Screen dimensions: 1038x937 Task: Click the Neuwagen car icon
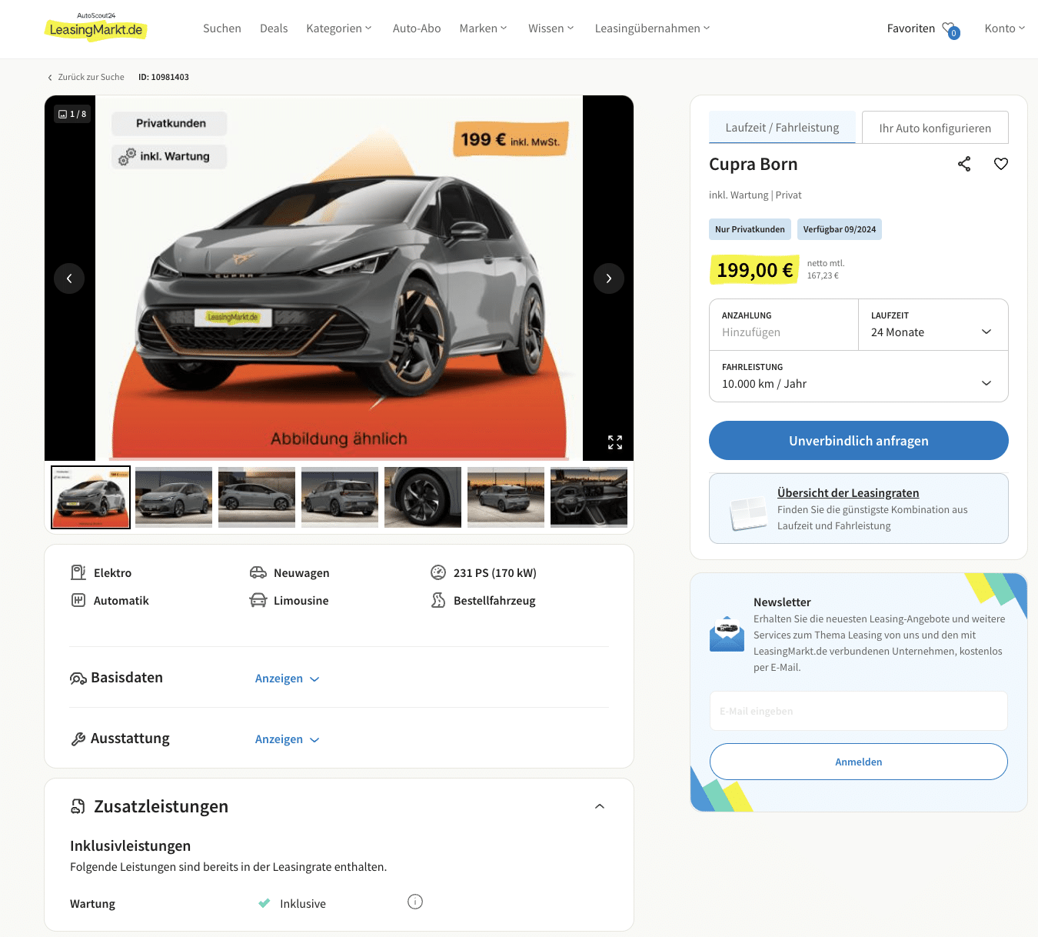click(x=258, y=572)
